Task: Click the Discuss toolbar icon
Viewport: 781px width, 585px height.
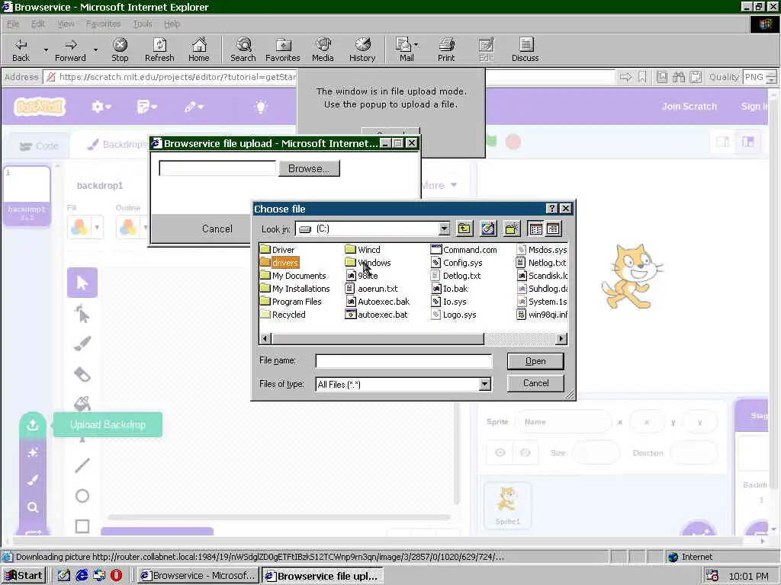Action: pos(525,50)
